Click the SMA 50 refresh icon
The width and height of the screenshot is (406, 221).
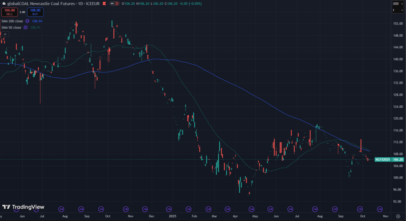(x=25, y=27)
